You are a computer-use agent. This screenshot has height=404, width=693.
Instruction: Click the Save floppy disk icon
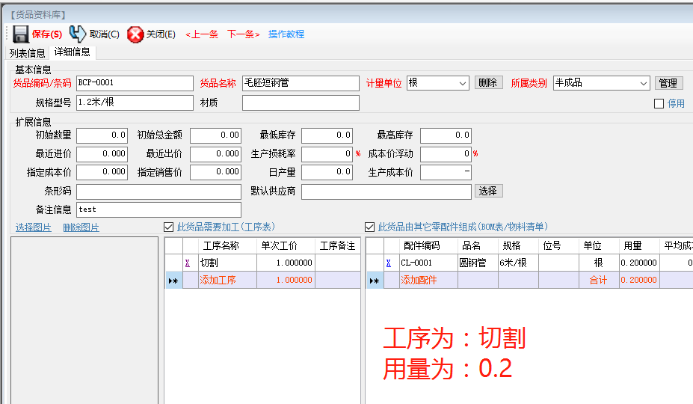click(21, 34)
